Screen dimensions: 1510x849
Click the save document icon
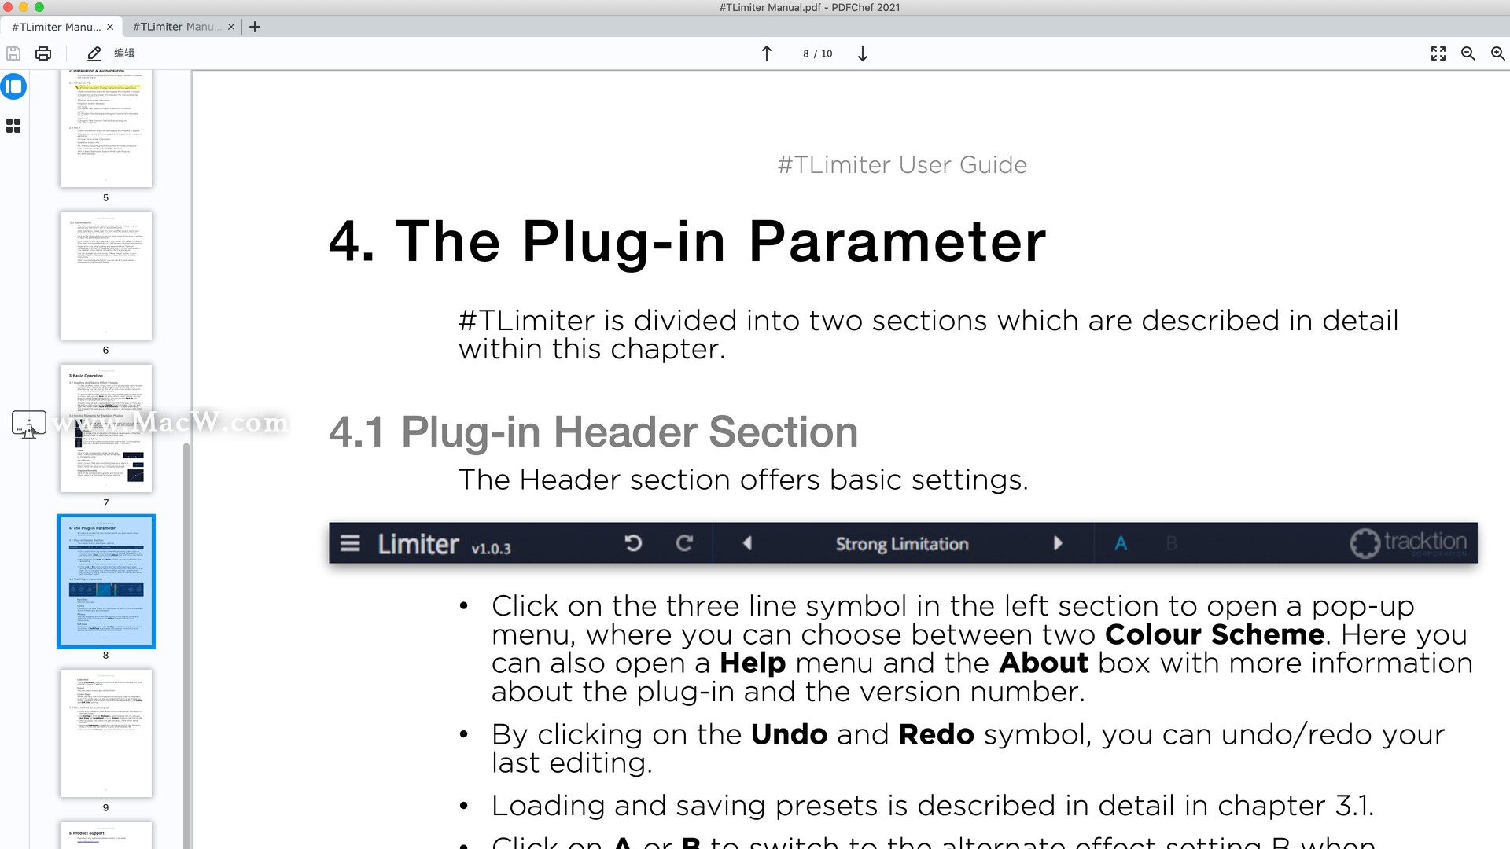(x=13, y=53)
